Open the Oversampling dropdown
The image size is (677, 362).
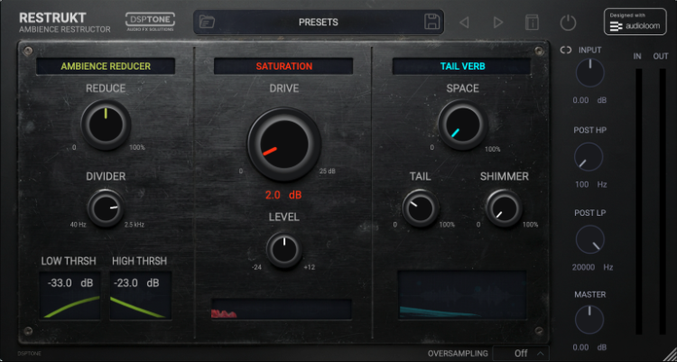pyautogui.click(x=521, y=353)
